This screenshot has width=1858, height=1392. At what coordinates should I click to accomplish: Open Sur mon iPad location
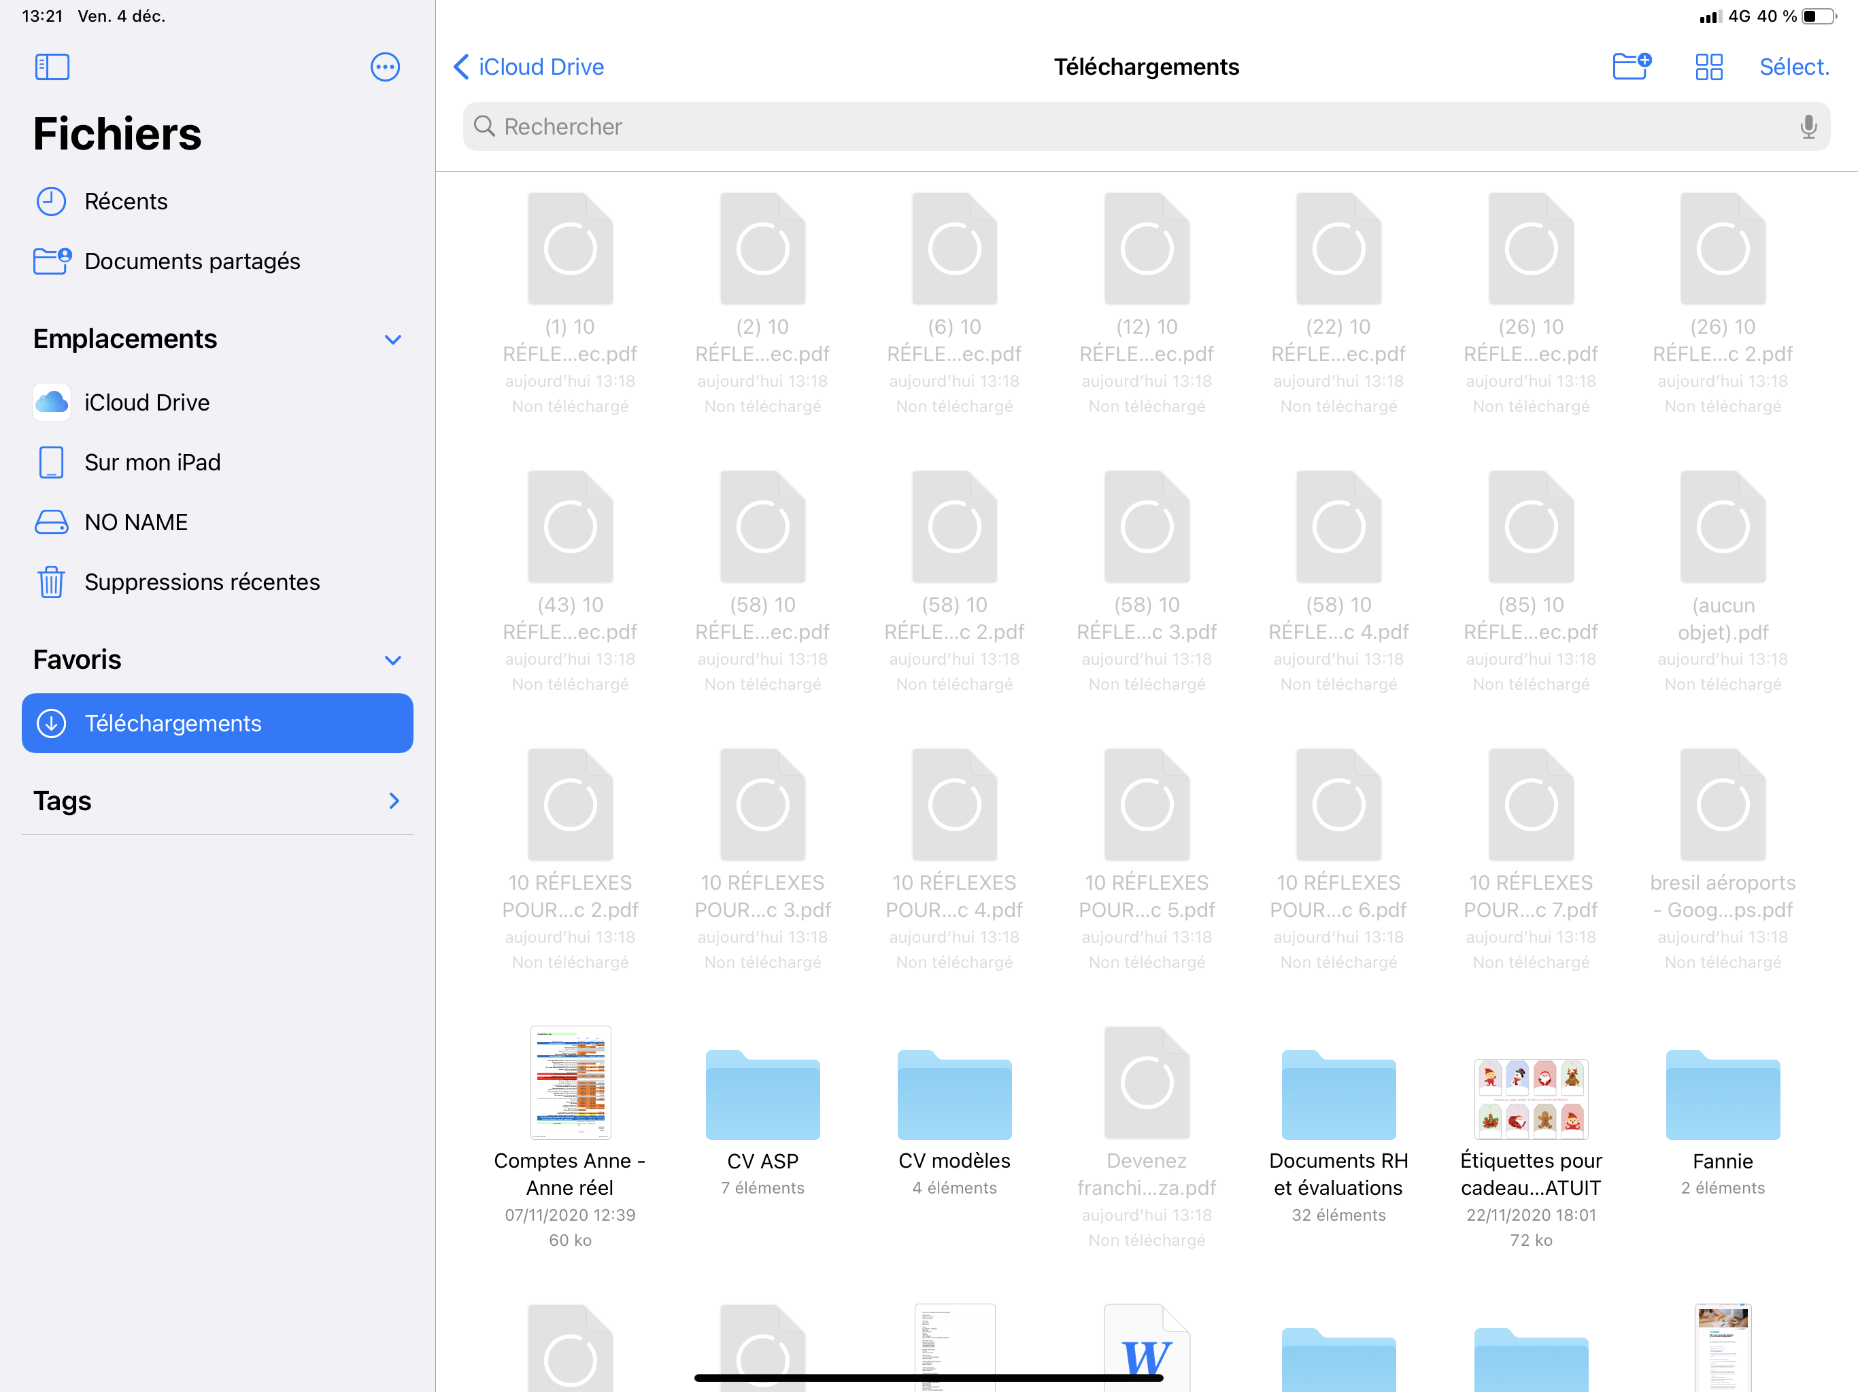click(x=152, y=463)
